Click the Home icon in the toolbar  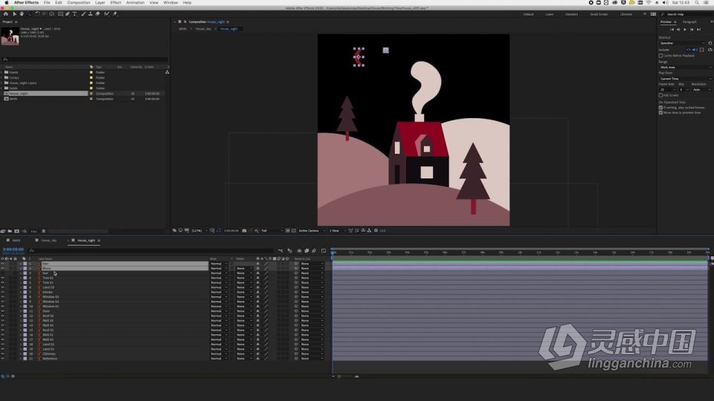coord(6,14)
